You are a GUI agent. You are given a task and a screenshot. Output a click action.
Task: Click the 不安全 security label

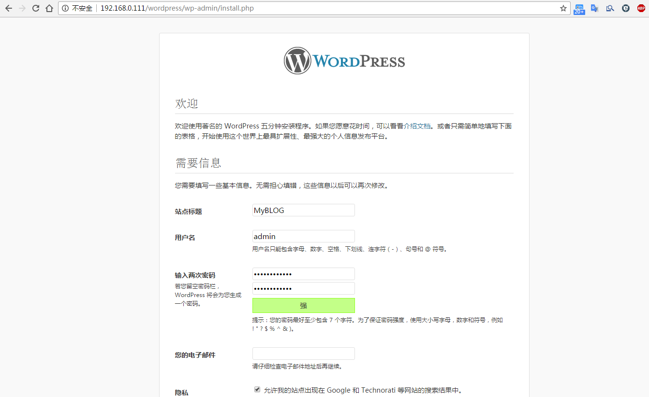[82, 8]
